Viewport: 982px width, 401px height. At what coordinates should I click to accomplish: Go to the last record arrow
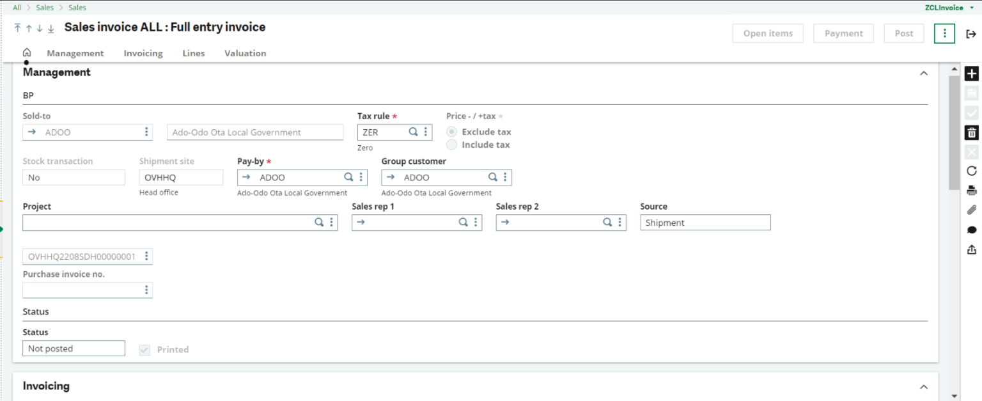point(51,28)
